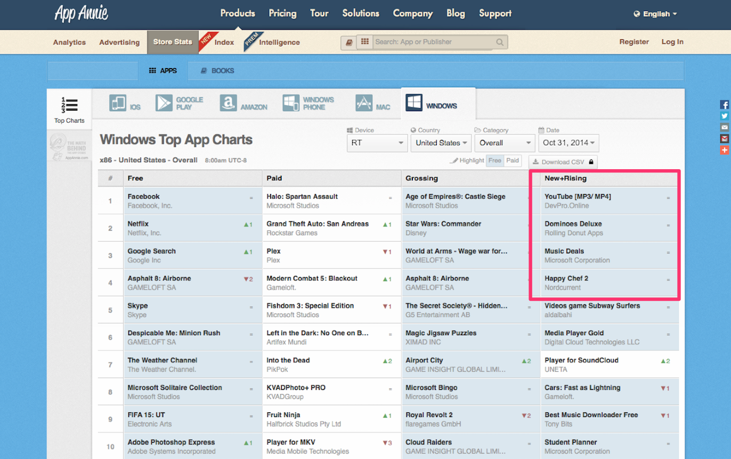Click the Analytics nav link
731x459 pixels.
tap(69, 43)
